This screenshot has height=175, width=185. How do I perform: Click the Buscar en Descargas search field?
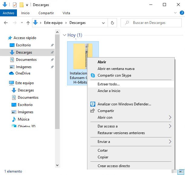151,23
